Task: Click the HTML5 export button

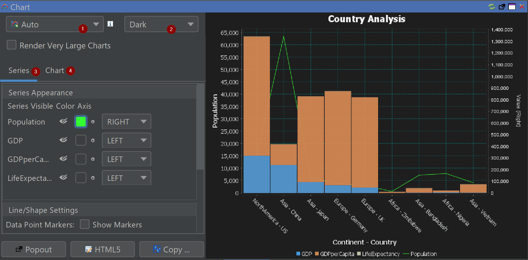Action: 103,249
